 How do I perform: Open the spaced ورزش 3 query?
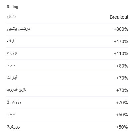tap(14, 102)
